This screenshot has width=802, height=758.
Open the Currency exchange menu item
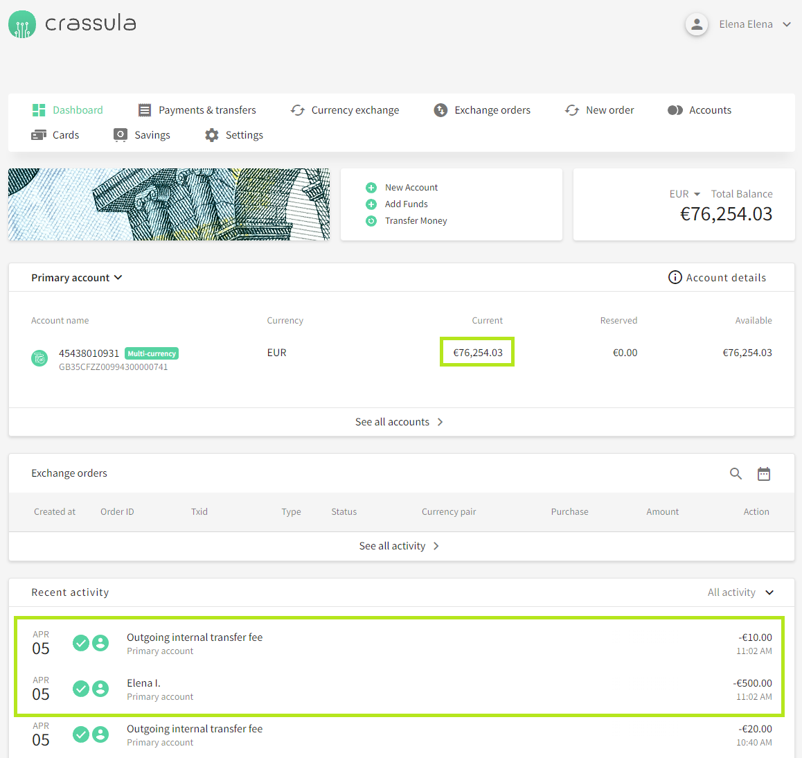345,110
